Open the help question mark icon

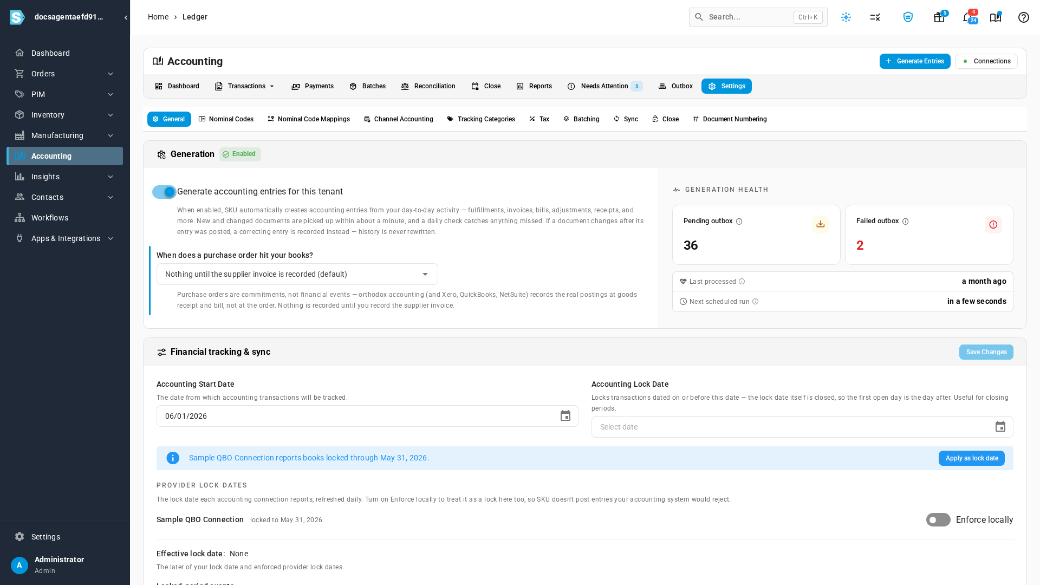tap(1023, 17)
